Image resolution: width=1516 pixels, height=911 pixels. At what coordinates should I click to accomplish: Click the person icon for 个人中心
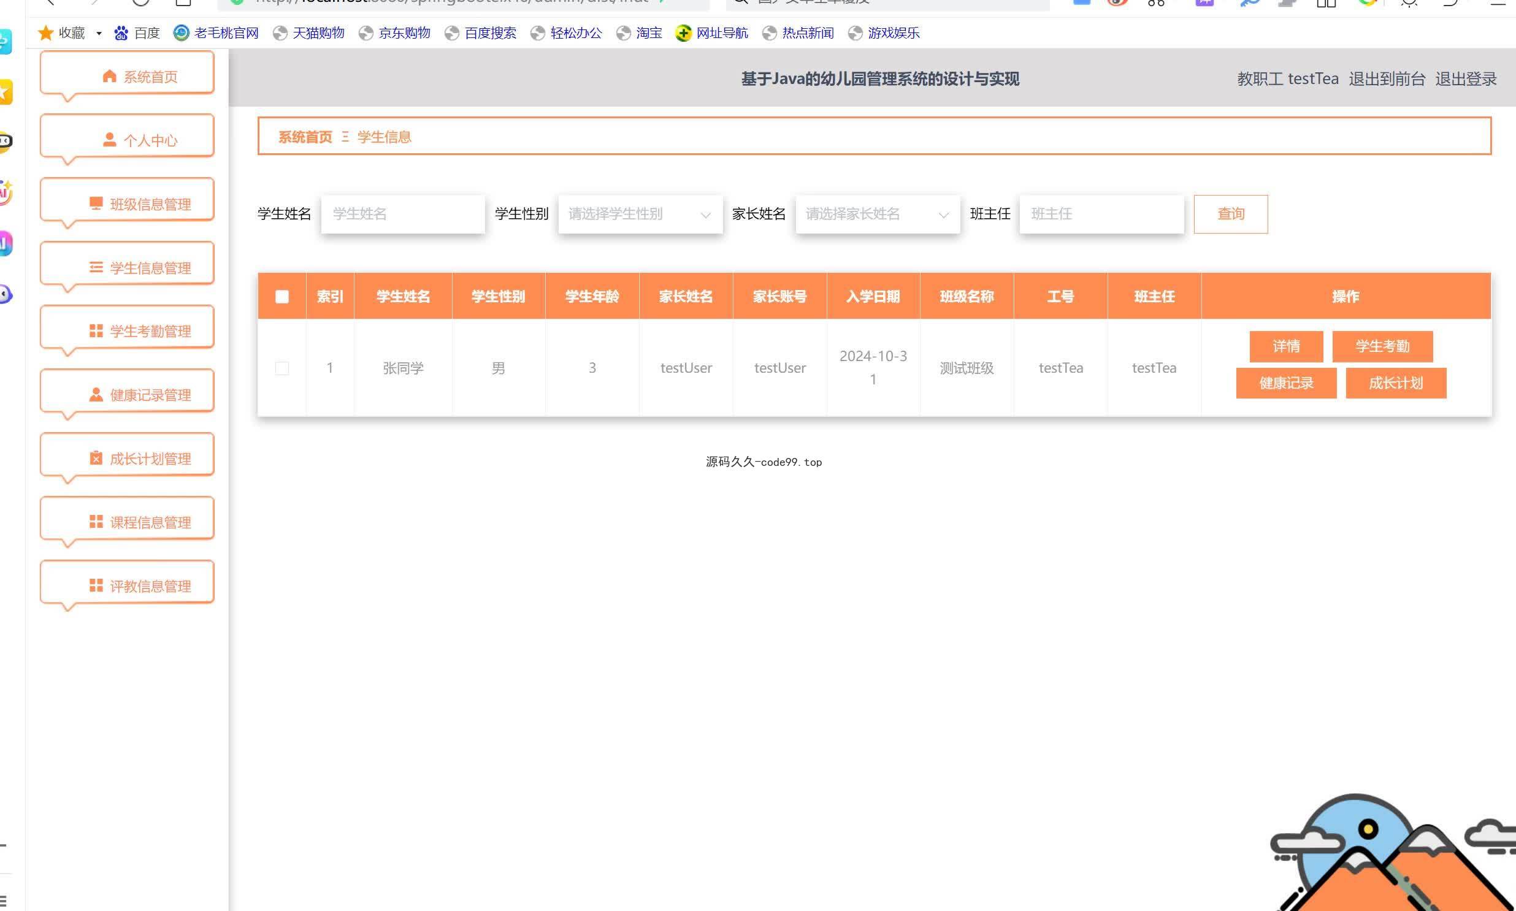tap(109, 140)
